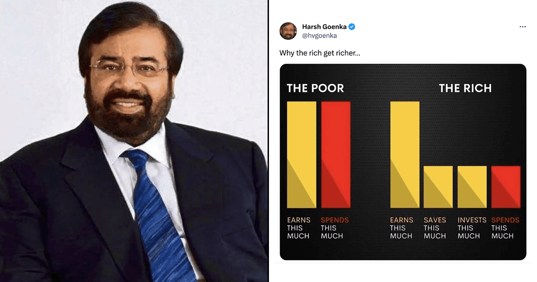
Task: Click the rich's yellow saves bar
Action: pyautogui.click(x=439, y=187)
